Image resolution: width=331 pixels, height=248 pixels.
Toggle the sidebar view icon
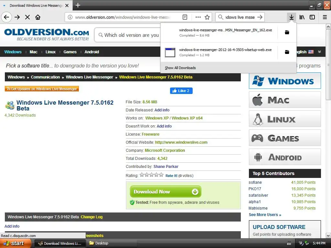[x=312, y=17]
